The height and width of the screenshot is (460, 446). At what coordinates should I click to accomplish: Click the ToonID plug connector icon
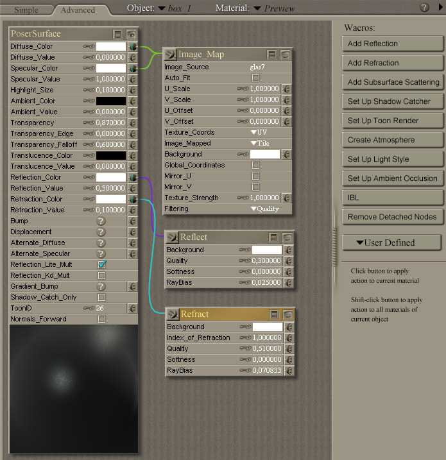coord(133,309)
